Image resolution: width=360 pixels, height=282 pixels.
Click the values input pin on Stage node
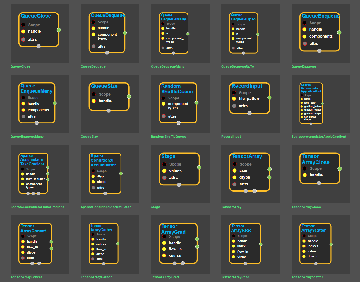pyautogui.click(x=164, y=171)
